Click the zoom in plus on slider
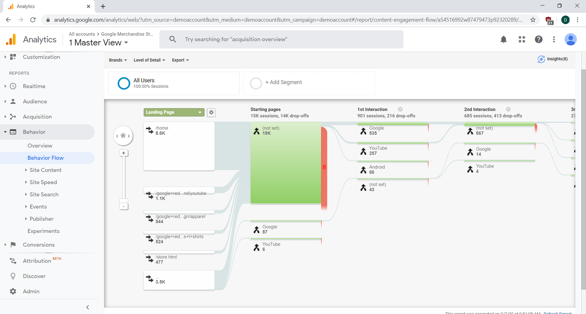 point(124,153)
